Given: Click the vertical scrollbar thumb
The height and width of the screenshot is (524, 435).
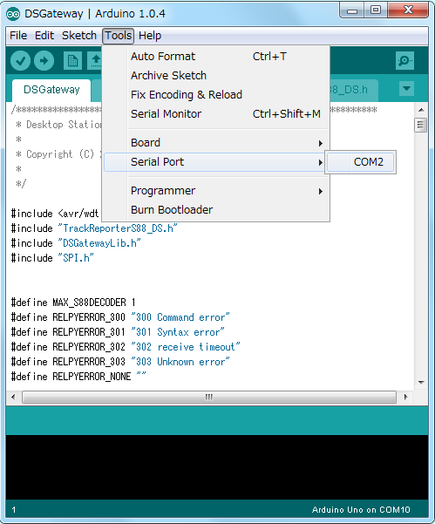Looking at the screenshot, I should pyautogui.click(x=421, y=126).
